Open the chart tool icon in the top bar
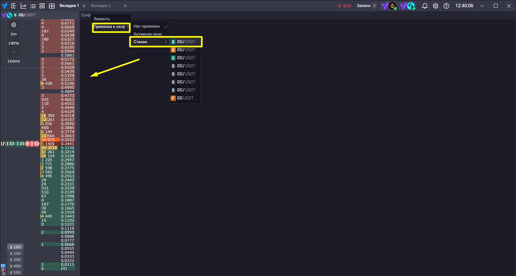Image resolution: width=516 pixels, height=276 pixels. (23, 6)
